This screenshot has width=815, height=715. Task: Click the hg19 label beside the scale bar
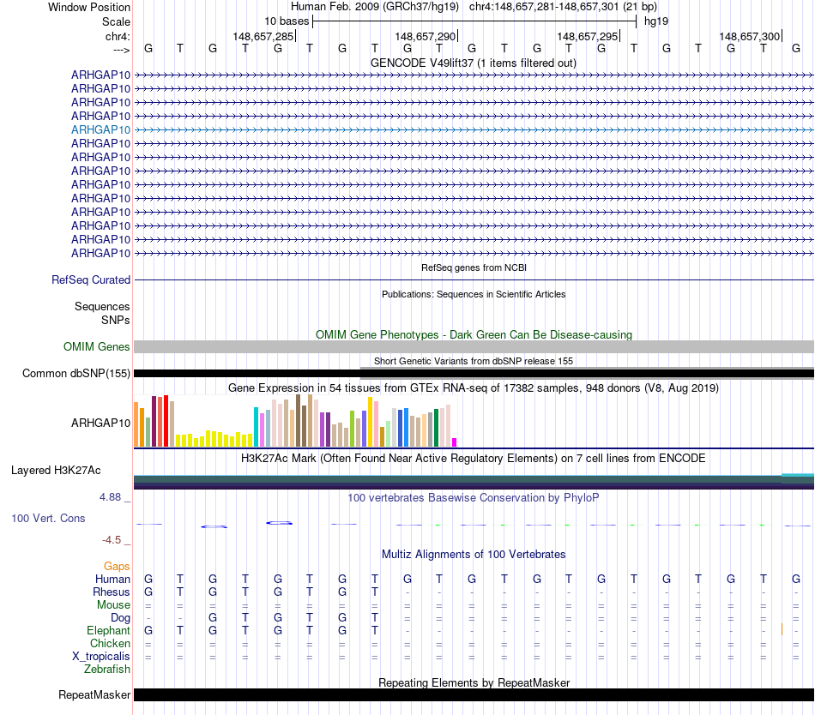[x=656, y=21]
